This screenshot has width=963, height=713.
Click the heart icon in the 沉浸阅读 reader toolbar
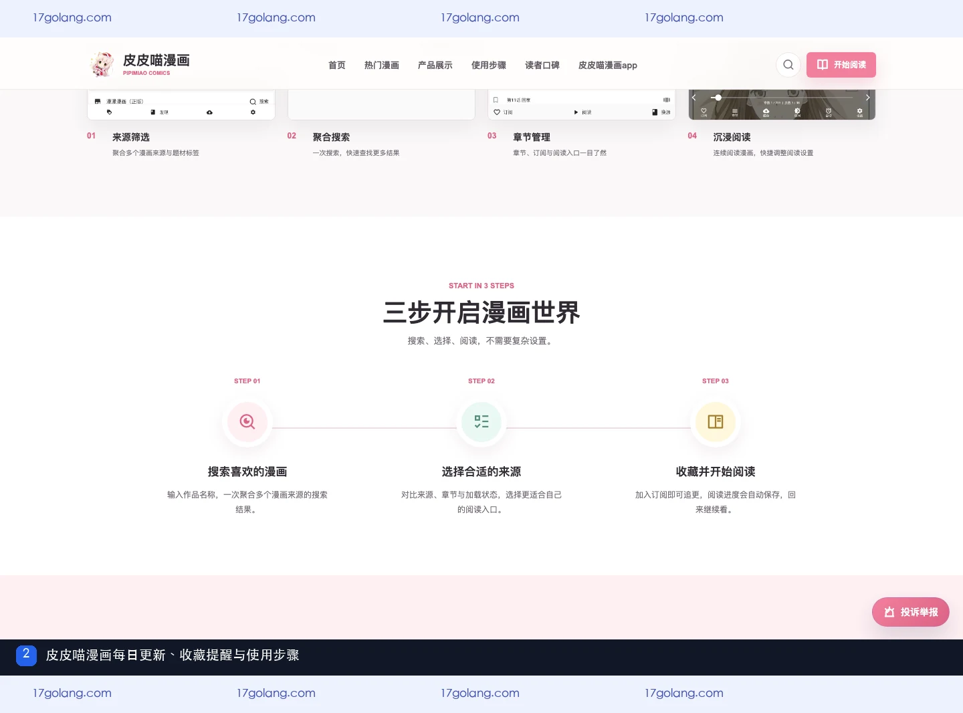704,110
